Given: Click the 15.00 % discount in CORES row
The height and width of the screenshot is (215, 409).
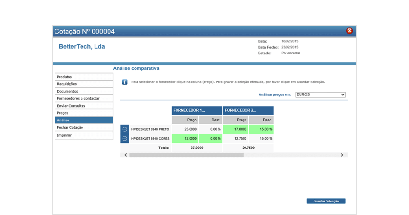Looking at the screenshot, I should (x=261, y=139).
